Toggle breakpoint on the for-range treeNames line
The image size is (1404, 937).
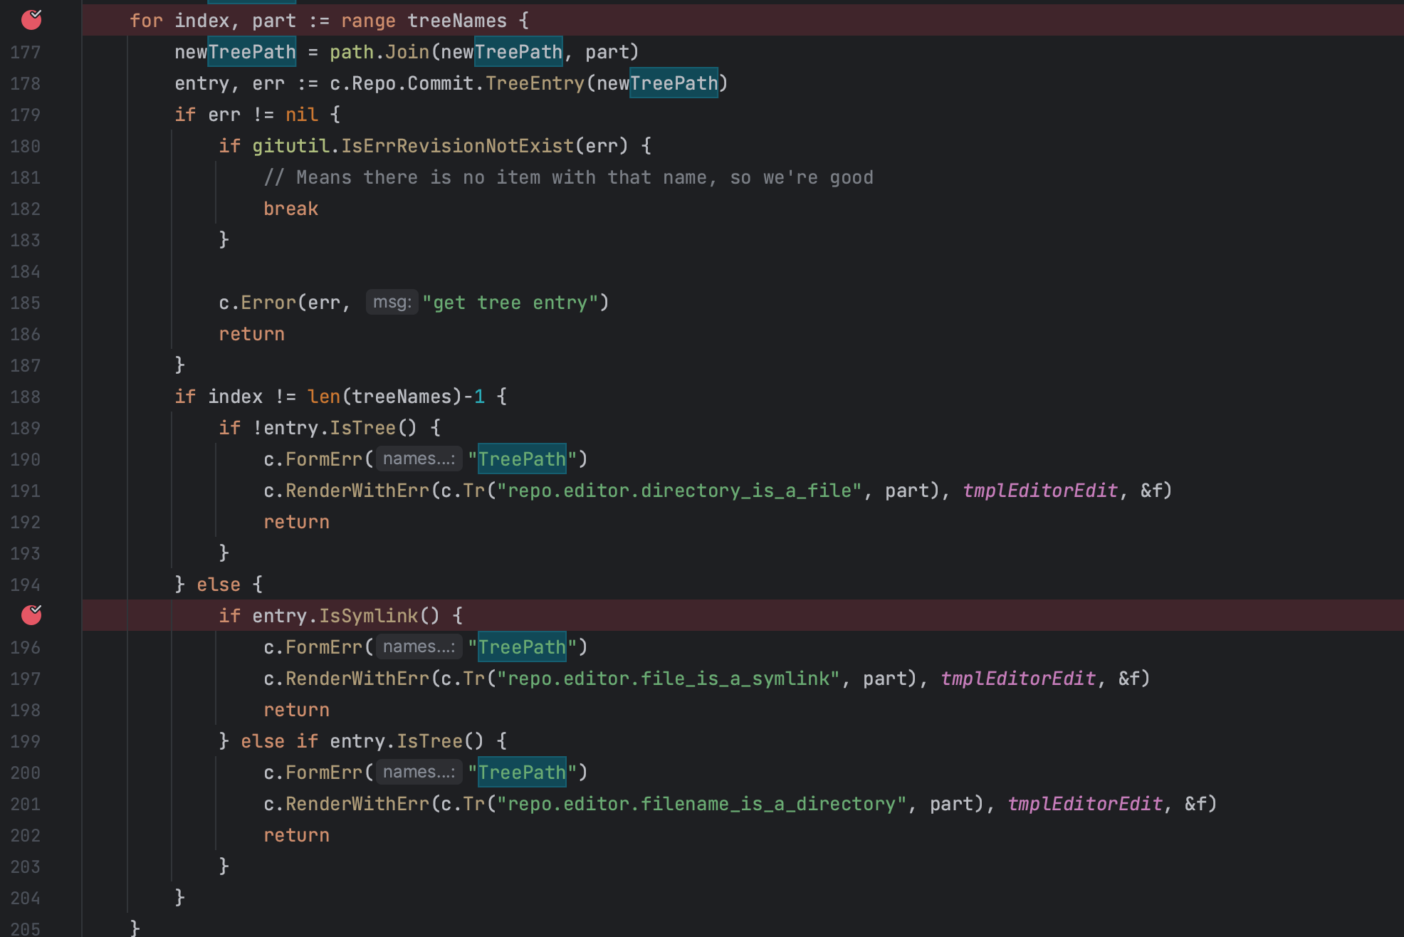click(x=31, y=19)
